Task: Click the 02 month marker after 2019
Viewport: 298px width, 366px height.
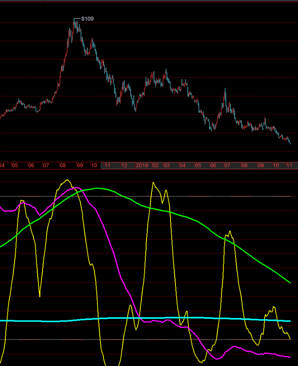Action: tap(155, 166)
